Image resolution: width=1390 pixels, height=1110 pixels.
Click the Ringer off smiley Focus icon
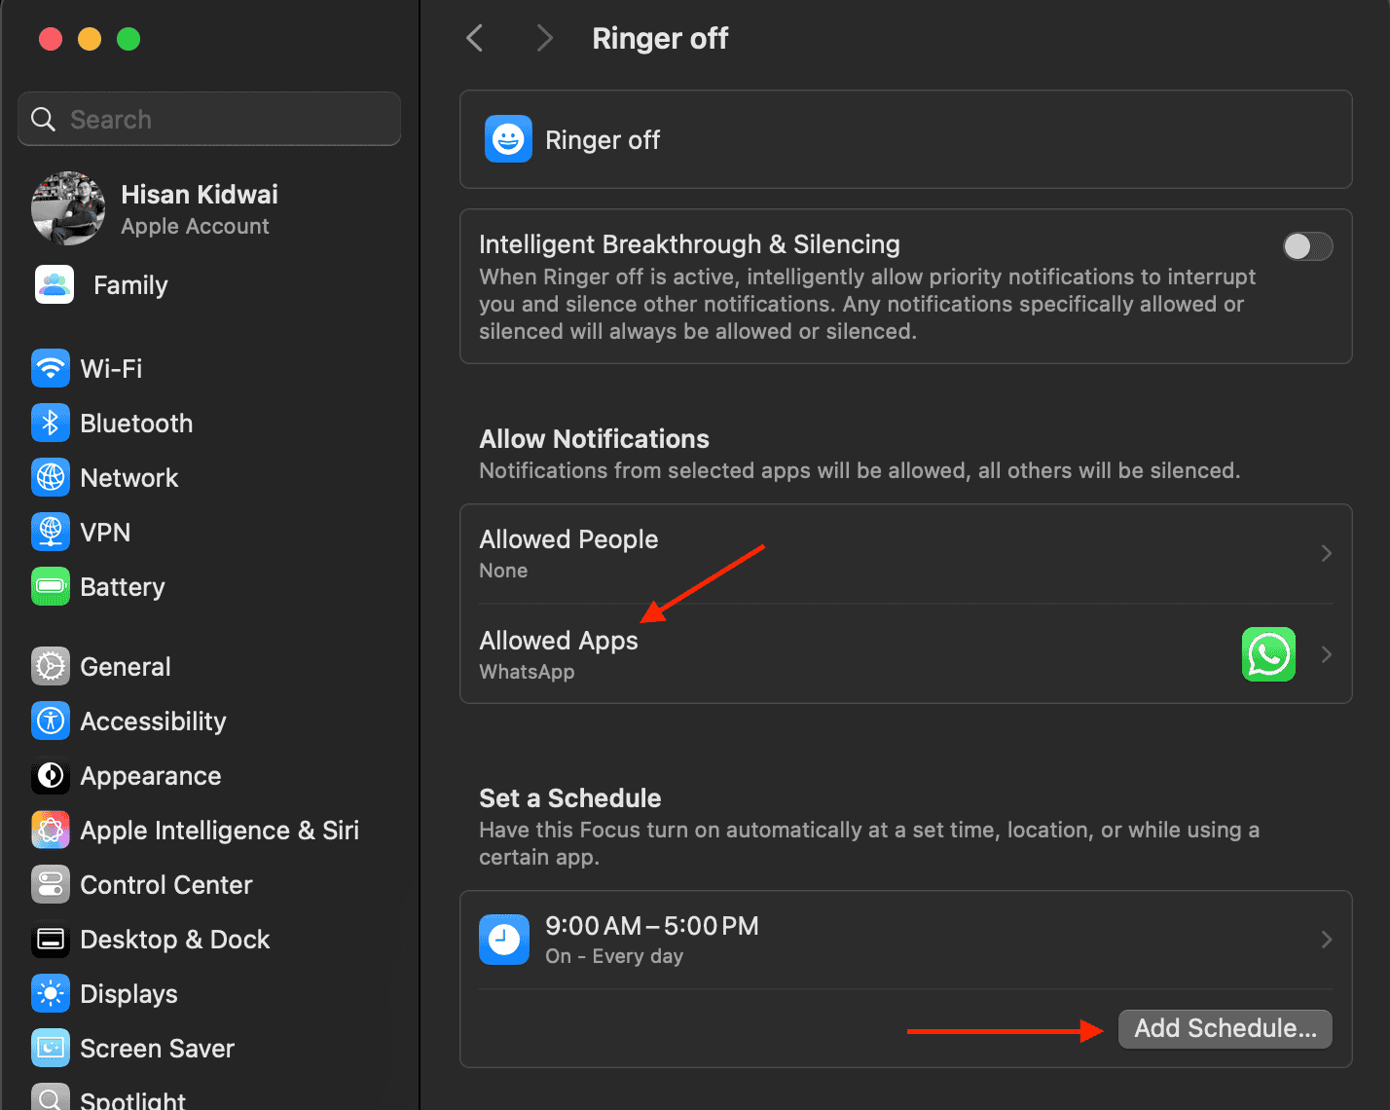(508, 139)
